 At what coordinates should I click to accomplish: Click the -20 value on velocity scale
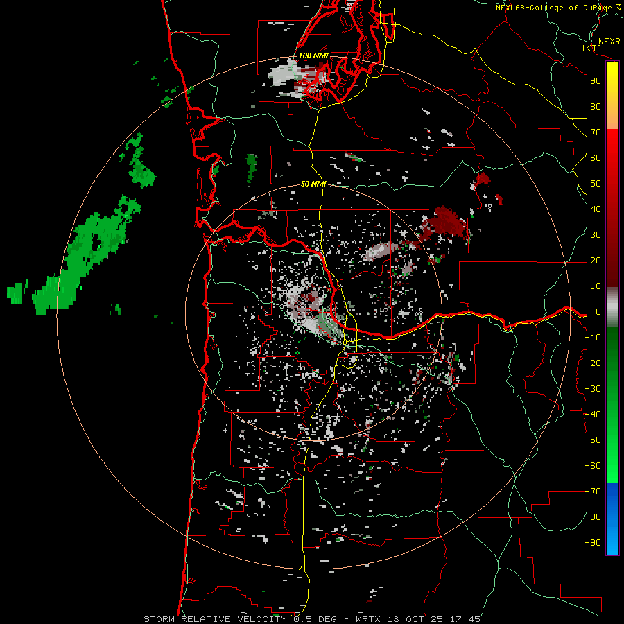click(x=593, y=363)
